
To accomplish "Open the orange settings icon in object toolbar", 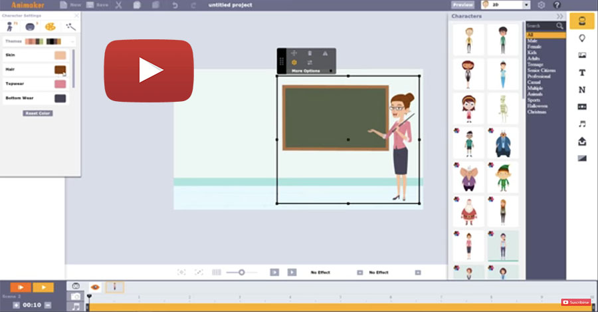I will [294, 63].
